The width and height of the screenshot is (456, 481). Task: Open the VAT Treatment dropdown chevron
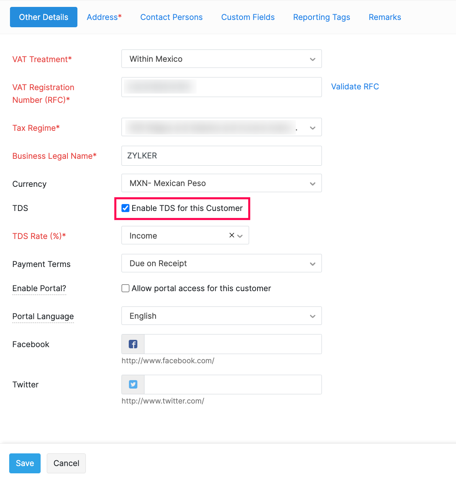click(312, 59)
